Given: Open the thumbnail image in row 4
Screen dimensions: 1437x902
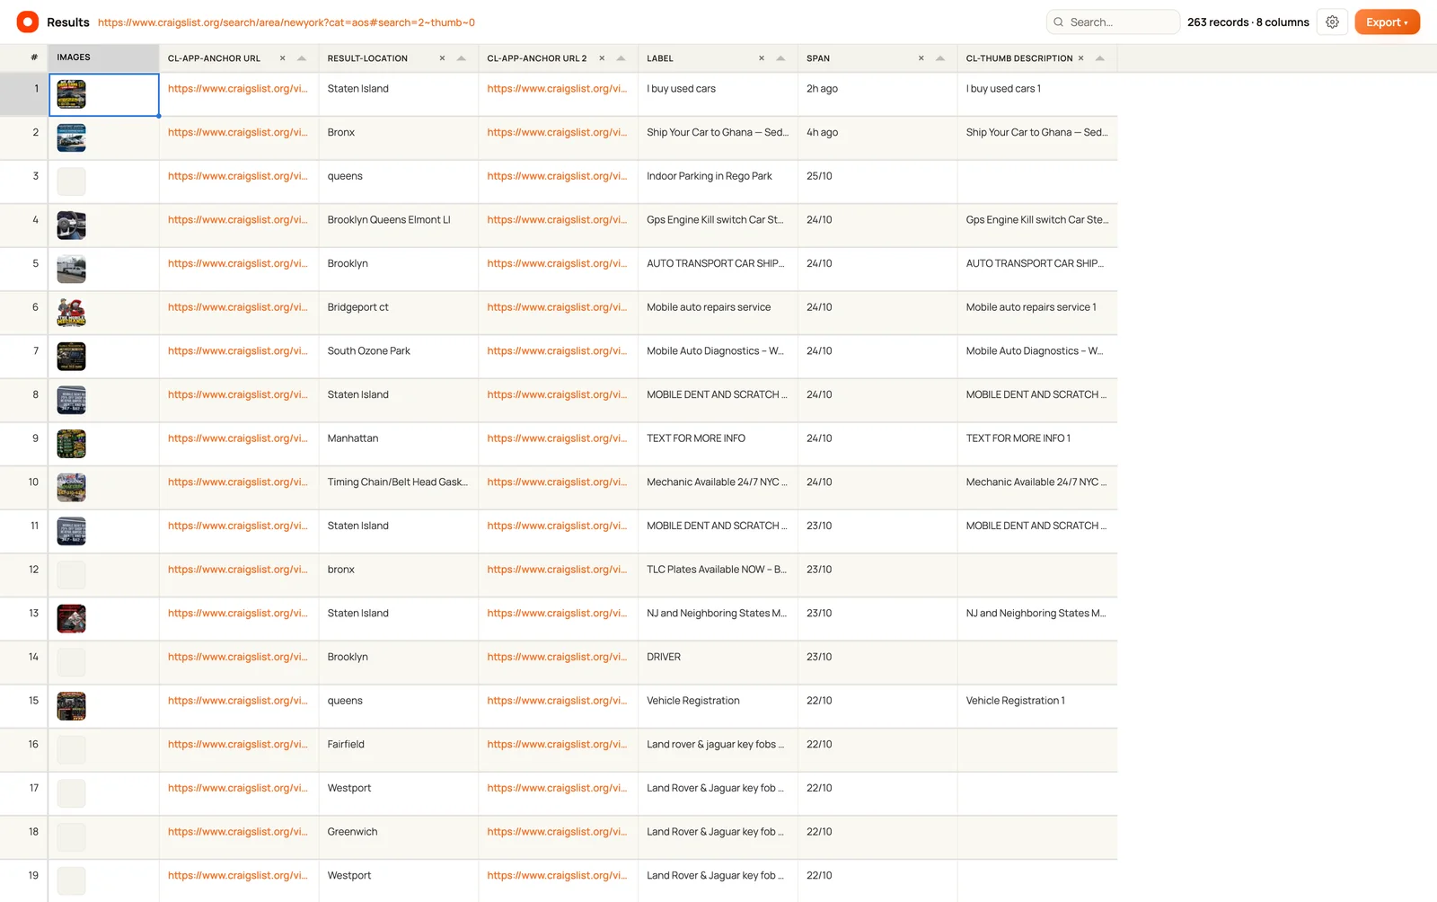Looking at the screenshot, I should pos(72,225).
